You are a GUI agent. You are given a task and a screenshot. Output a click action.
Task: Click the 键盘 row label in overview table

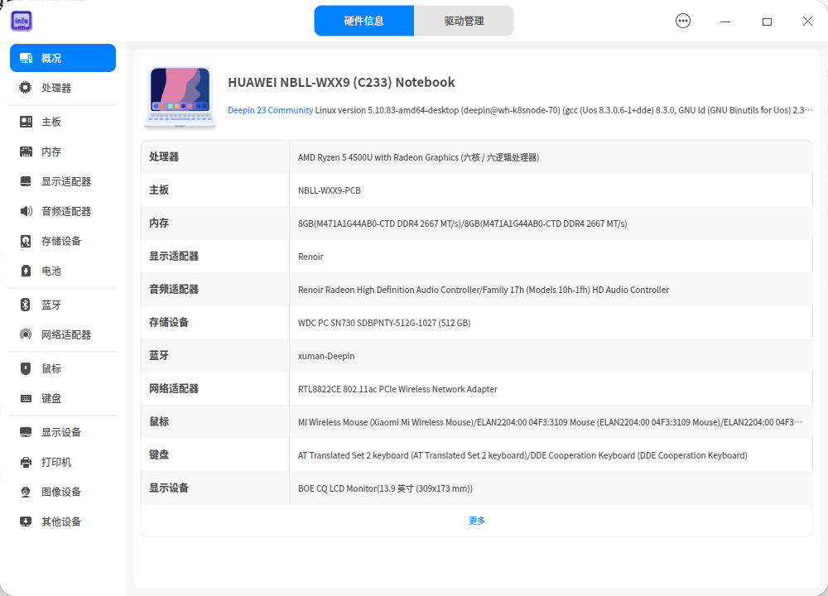[159, 454]
